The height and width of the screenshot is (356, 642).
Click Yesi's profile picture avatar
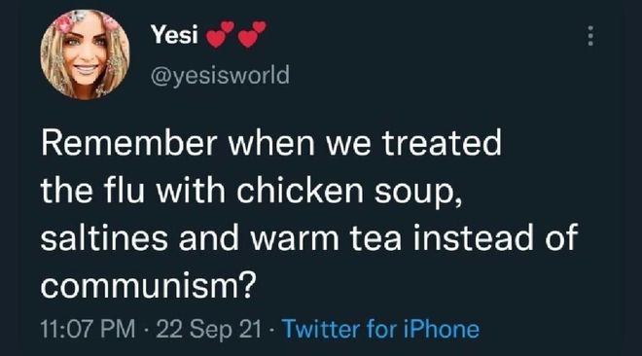86,54
